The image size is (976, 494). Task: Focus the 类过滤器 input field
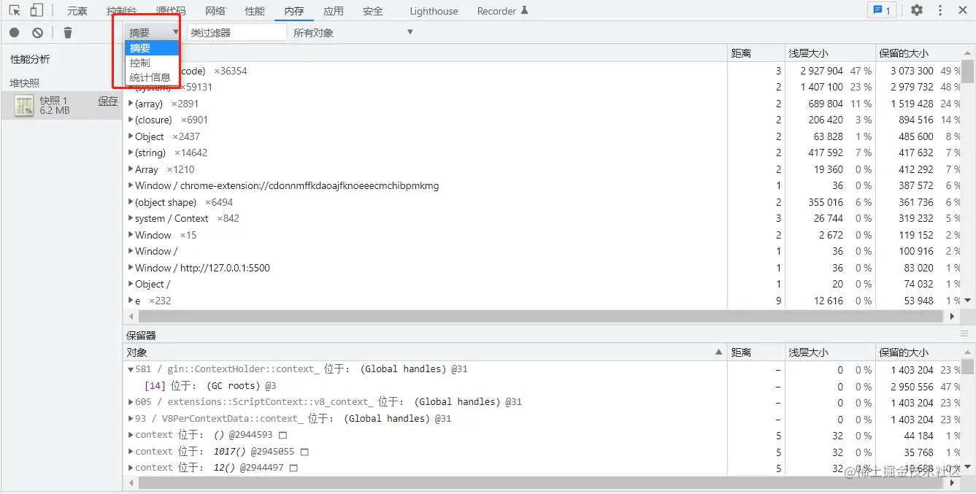click(x=237, y=32)
